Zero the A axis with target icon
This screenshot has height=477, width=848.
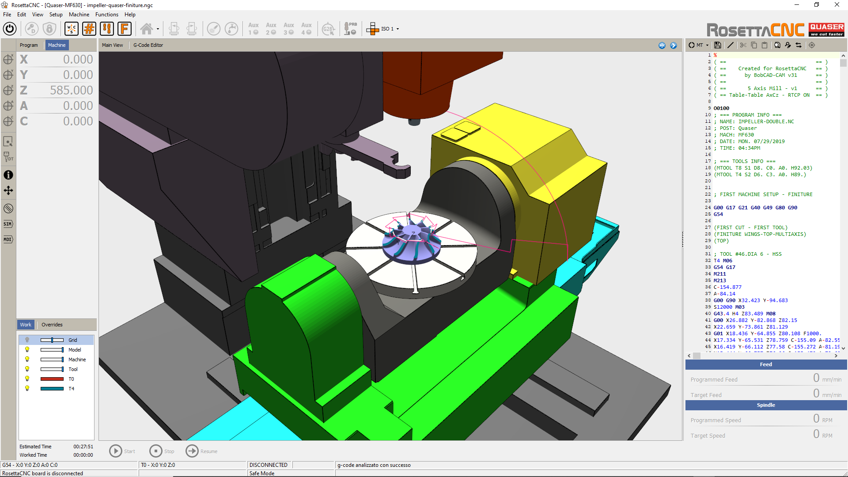8,106
